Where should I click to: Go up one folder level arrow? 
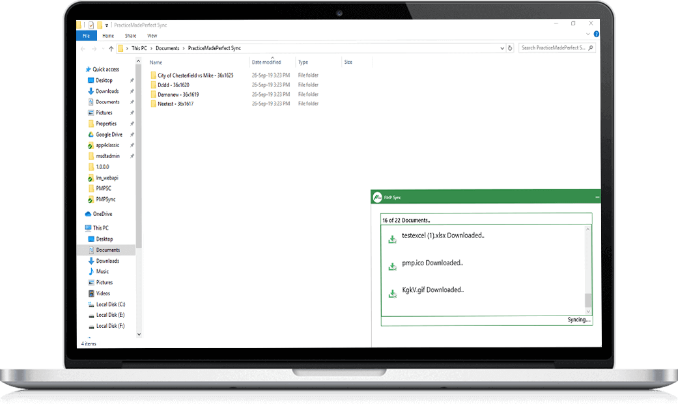click(111, 48)
